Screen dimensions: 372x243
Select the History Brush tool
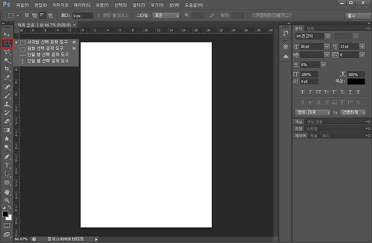[7, 113]
